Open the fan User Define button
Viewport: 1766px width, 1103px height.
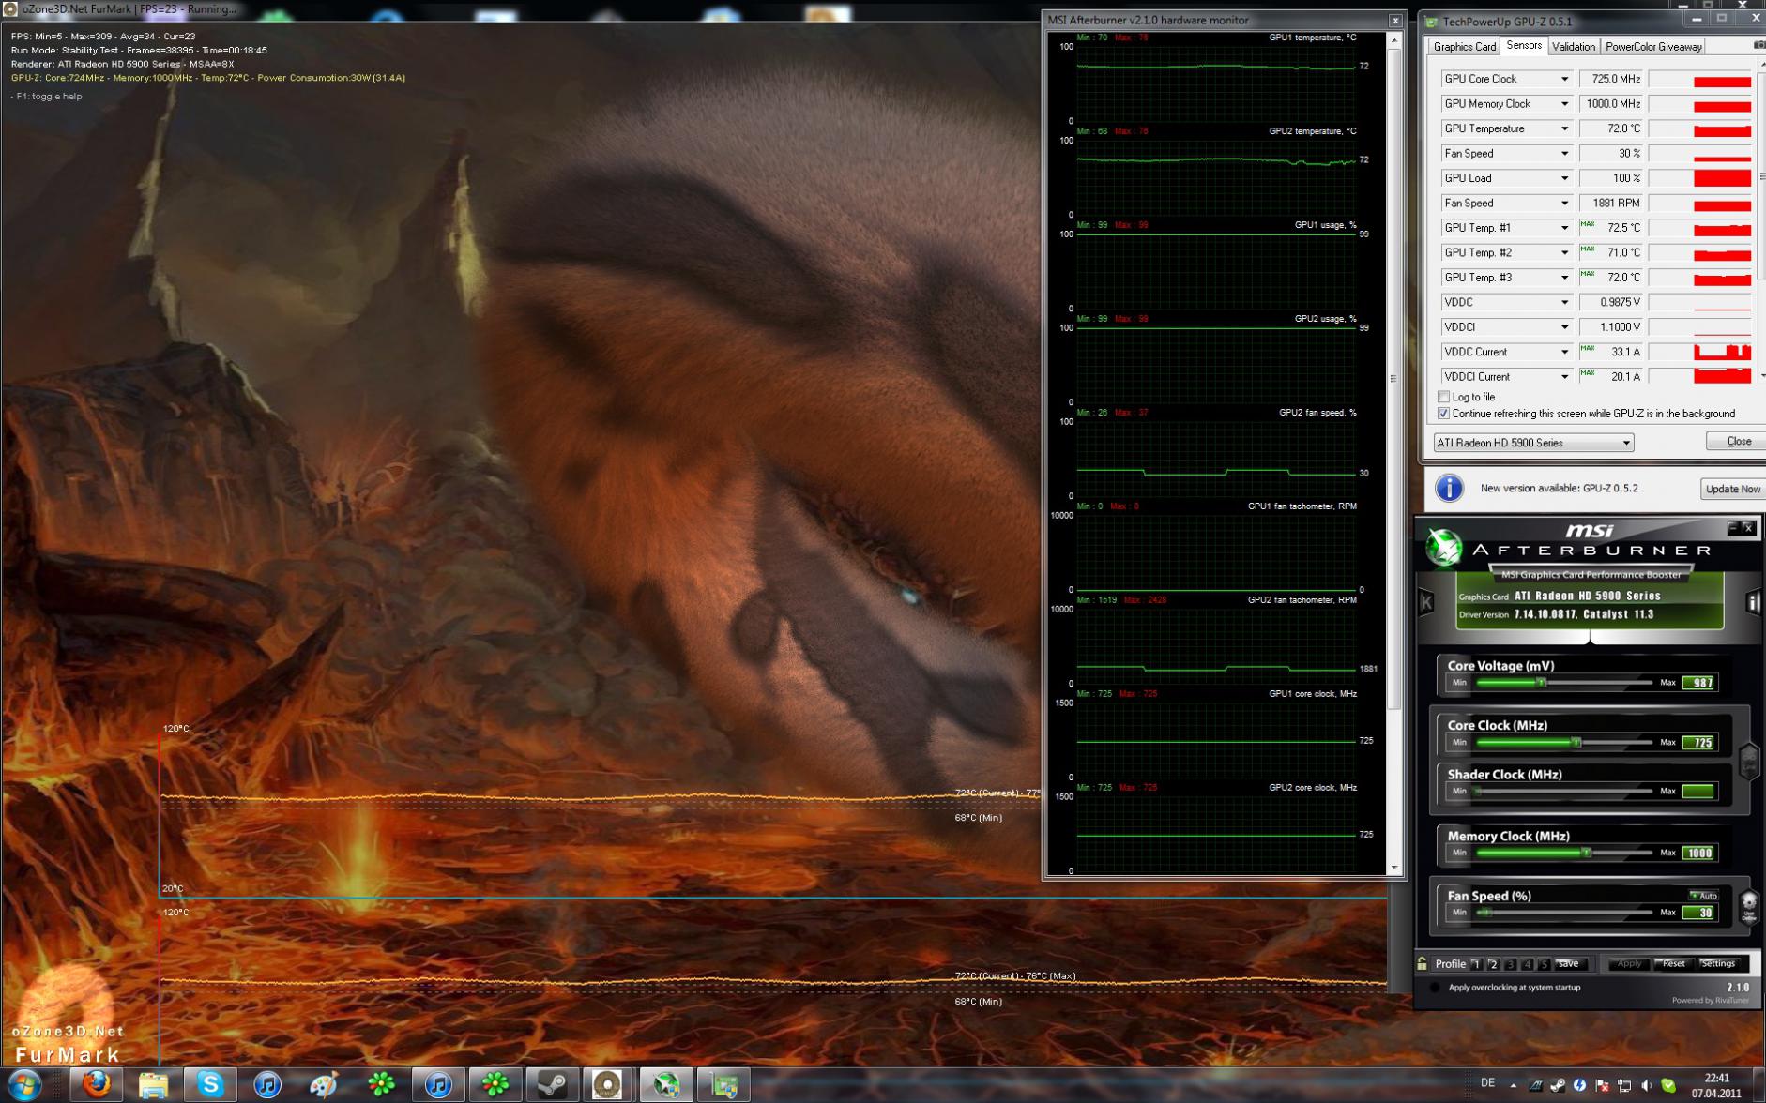click(x=1749, y=906)
